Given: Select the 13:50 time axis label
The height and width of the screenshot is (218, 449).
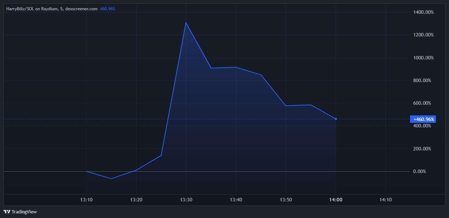Looking at the screenshot, I should [x=286, y=200].
